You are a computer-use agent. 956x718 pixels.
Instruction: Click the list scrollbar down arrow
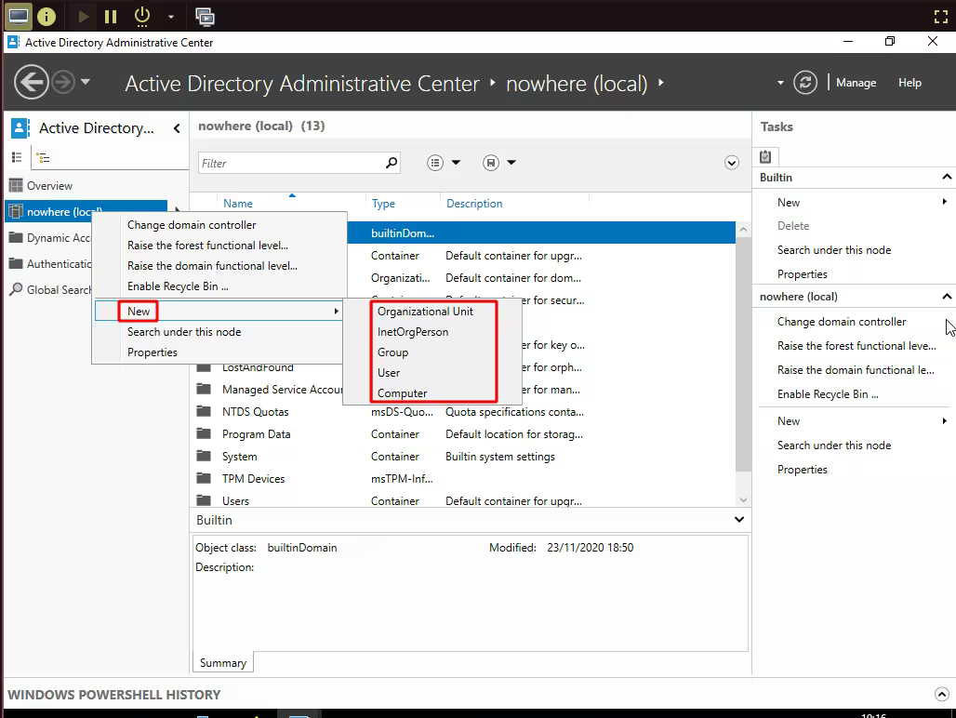pyautogui.click(x=743, y=500)
